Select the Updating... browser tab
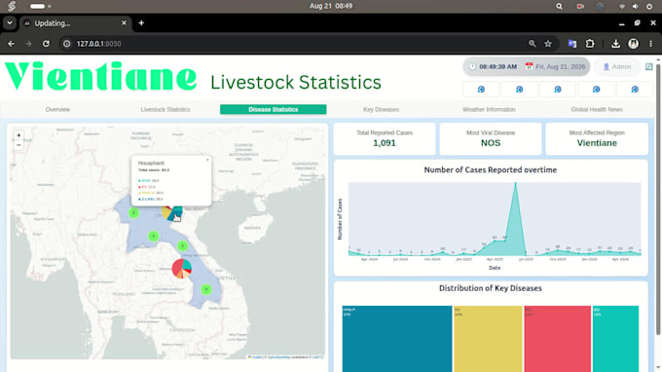Viewport: 662px width, 372px height. click(75, 23)
